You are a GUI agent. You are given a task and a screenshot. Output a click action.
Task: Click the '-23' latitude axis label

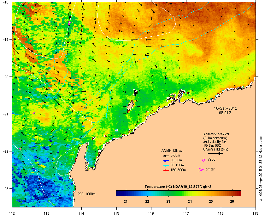[6, 188]
